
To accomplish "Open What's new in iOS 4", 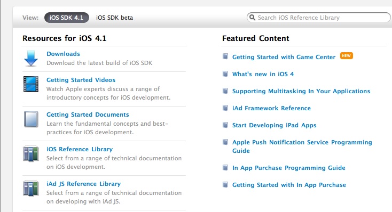I will [x=263, y=74].
